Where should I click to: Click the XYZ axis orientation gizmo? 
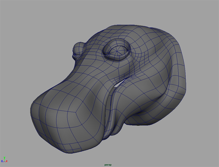pyautogui.click(x=4, y=160)
